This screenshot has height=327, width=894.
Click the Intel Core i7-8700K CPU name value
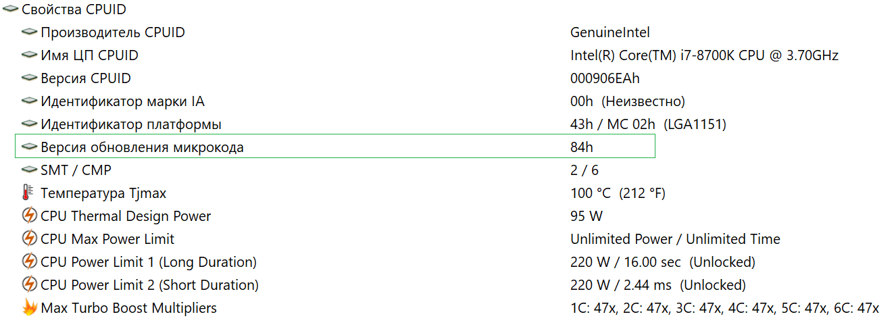click(704, 55)
